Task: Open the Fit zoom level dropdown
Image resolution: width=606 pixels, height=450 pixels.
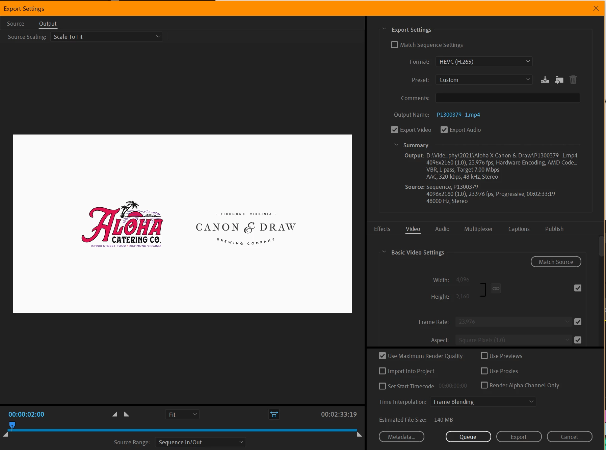Action: coord(182,414)
